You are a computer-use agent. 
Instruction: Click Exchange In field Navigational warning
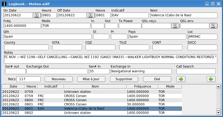tap(141, 71)
